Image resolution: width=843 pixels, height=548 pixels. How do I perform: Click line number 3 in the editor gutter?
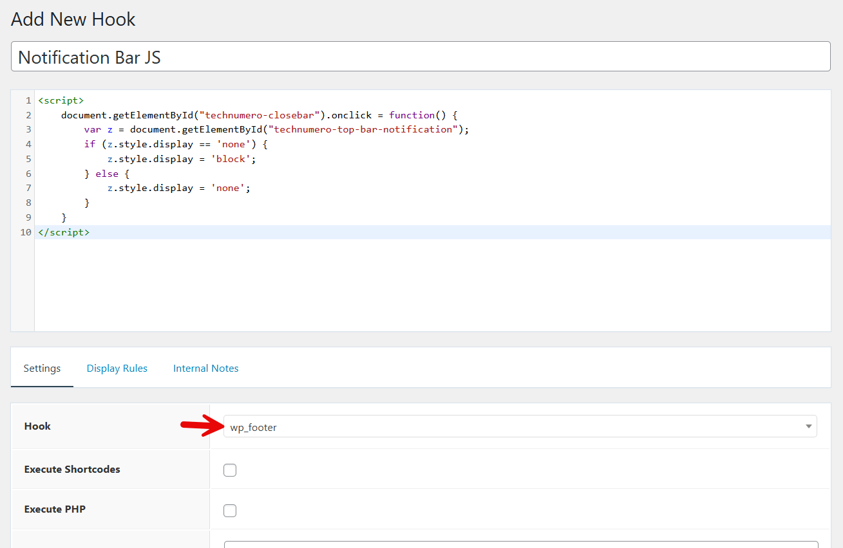(x=28, y=129)
